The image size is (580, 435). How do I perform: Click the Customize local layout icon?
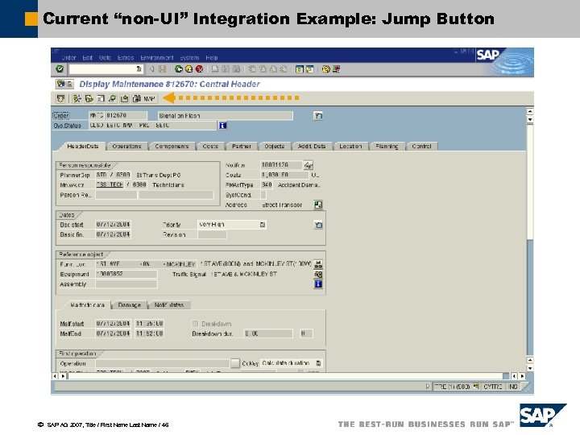click(336, 68)
